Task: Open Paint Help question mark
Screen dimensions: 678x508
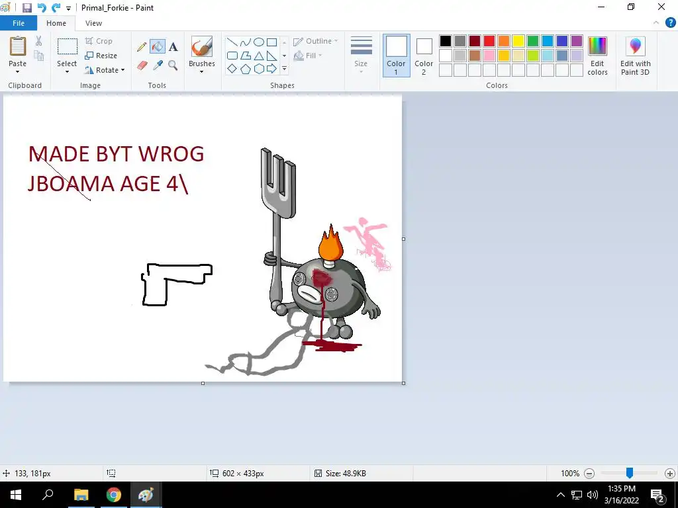Action: click(670, 23)
